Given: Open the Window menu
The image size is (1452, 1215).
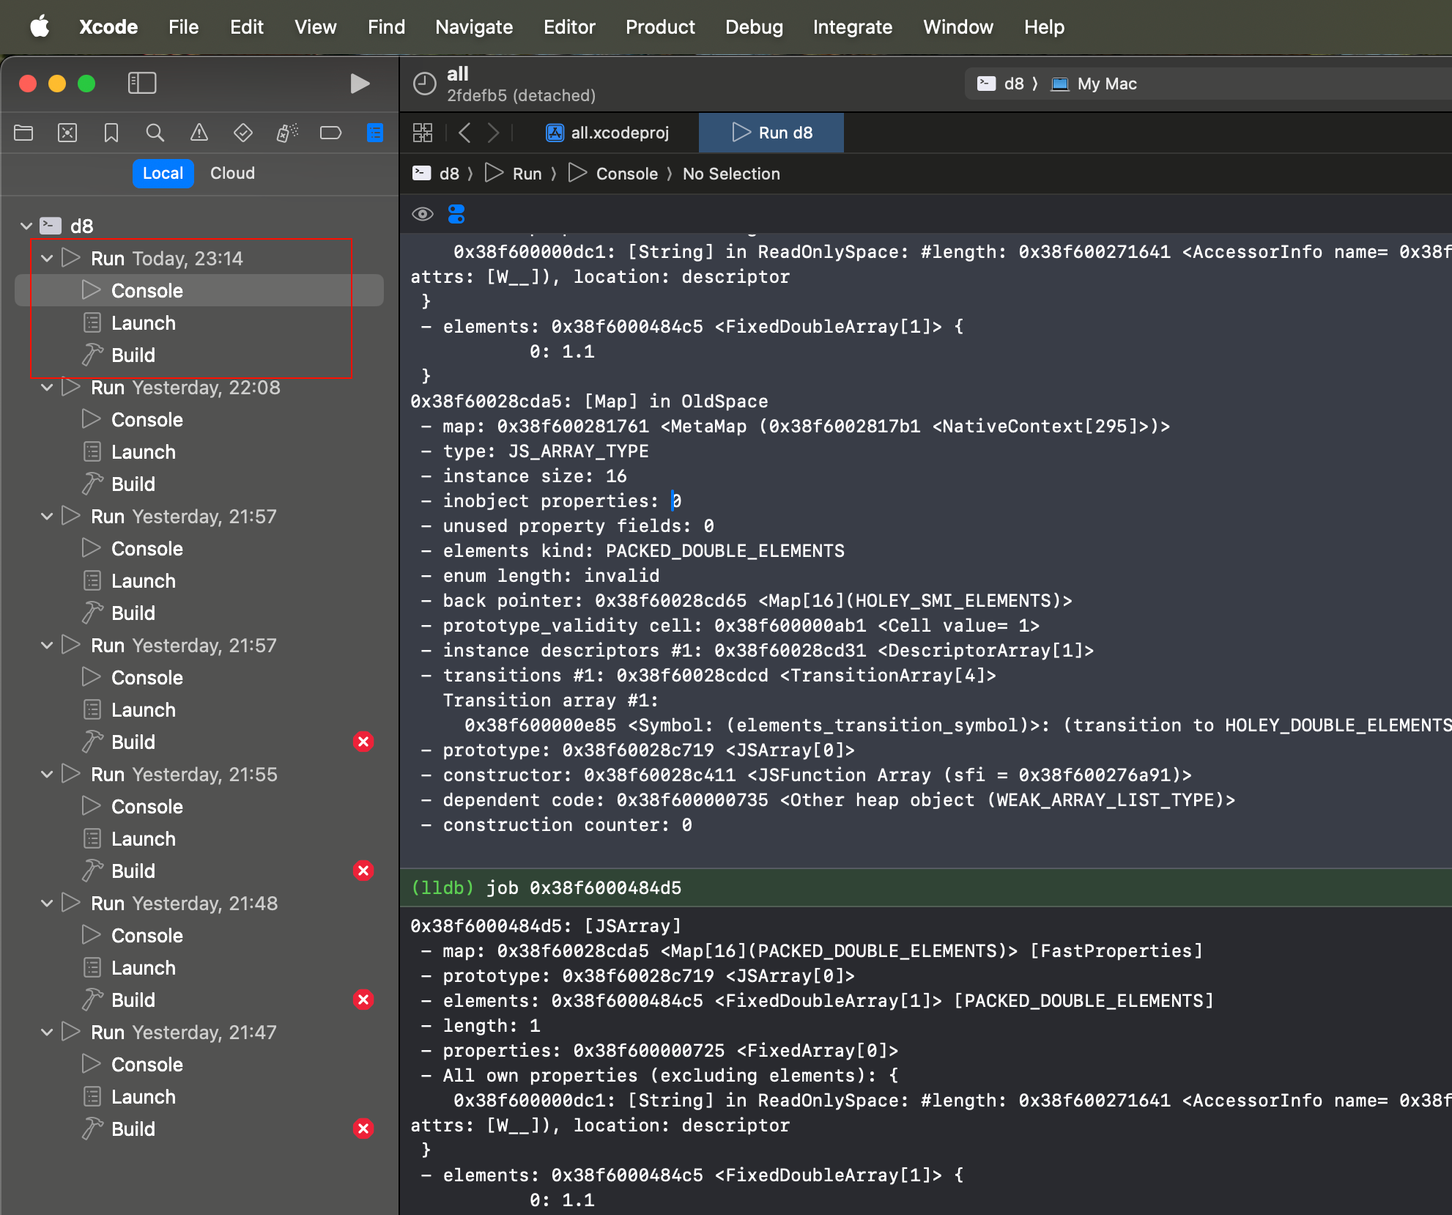Looking at the screenshot, I should pos(958,27).
